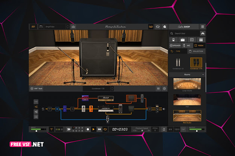Select the single straight signal chain layout
The height and width of the screenshot is (156, 235).
(x=36, y=102)
